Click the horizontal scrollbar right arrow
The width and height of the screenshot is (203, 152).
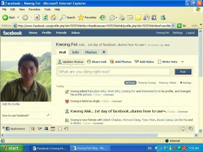pyautogui.click(x=196, y=135)
